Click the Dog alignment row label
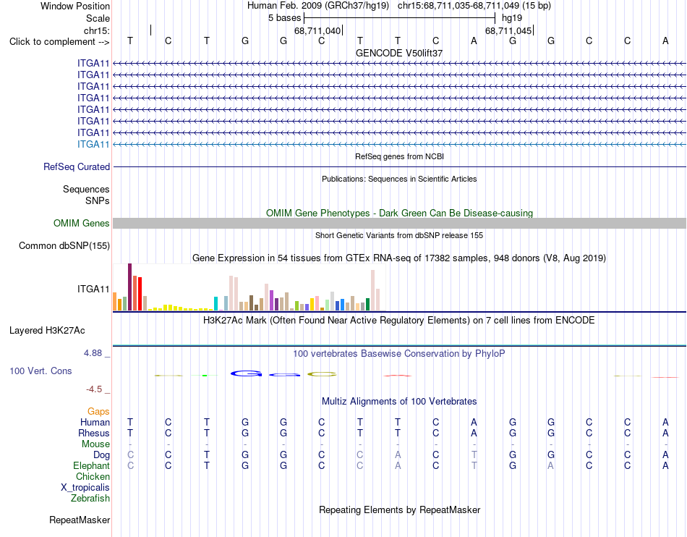687x537 pixels. point(101,455)
